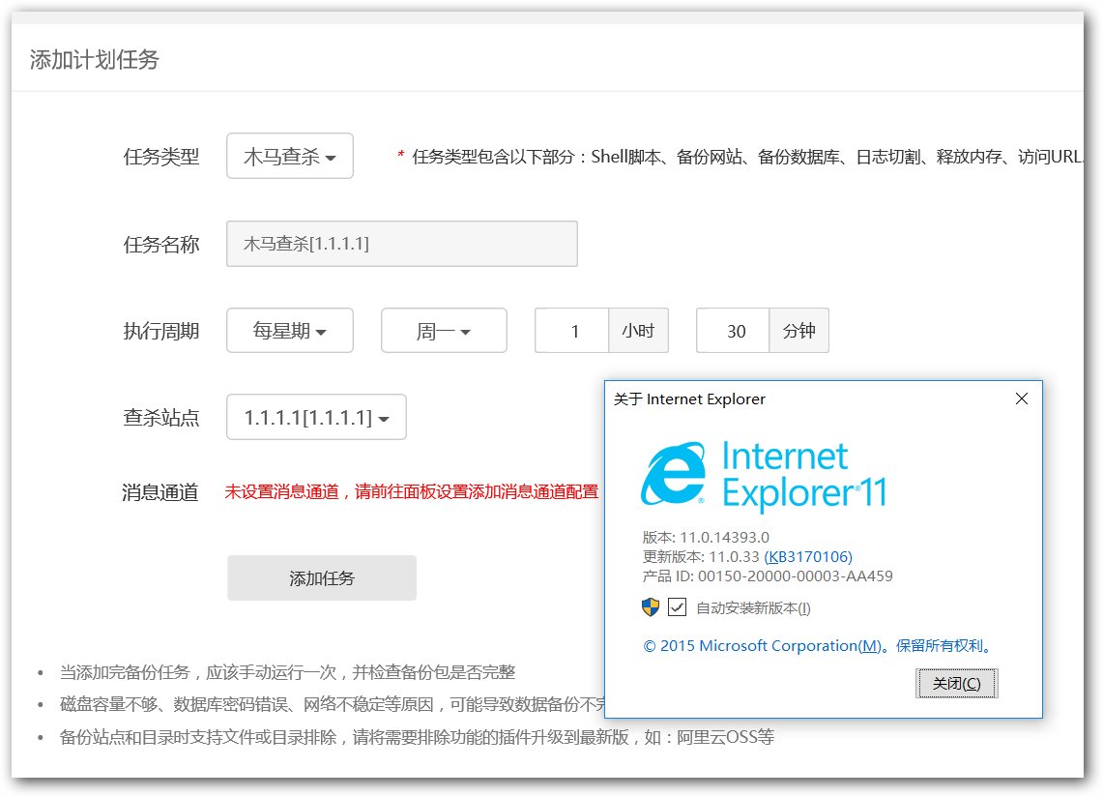Click the 添加任务 button
The height and width of the screenshot is (797, 1103).
(322, 578)
